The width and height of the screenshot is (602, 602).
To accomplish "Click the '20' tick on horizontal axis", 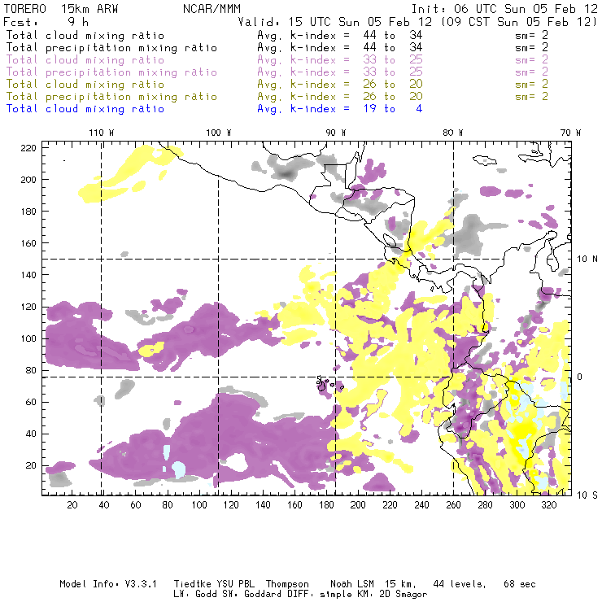I will point(72,505).
